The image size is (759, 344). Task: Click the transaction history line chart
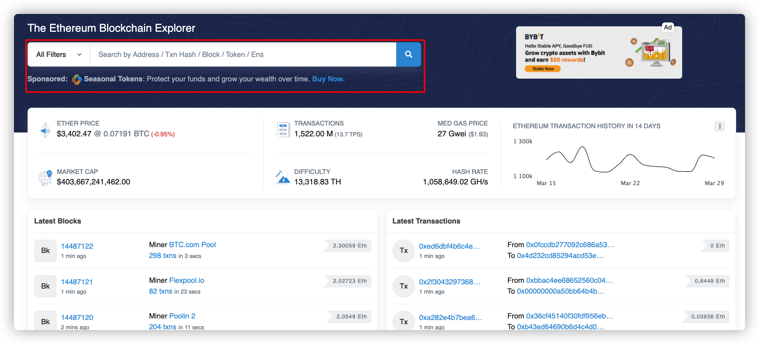tap(630, 159)
